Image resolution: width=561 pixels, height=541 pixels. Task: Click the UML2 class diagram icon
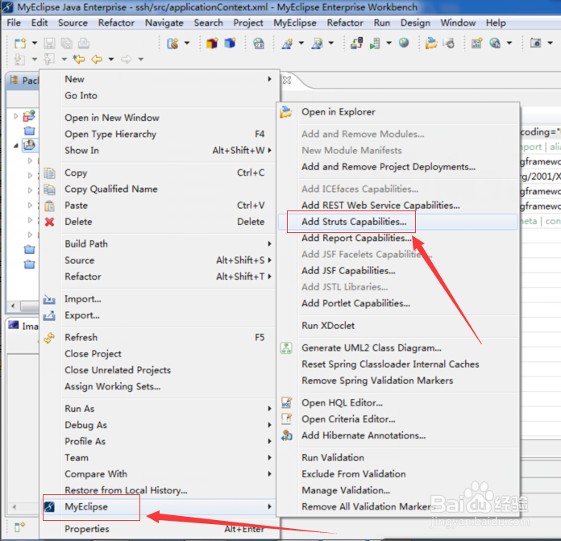[286, 347]
